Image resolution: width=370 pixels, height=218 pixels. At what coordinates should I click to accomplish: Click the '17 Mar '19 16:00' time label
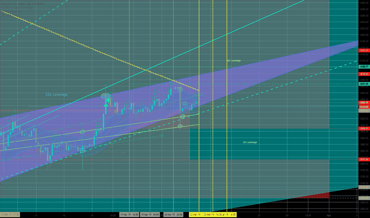pyautogui.click(x=129, y=215)
